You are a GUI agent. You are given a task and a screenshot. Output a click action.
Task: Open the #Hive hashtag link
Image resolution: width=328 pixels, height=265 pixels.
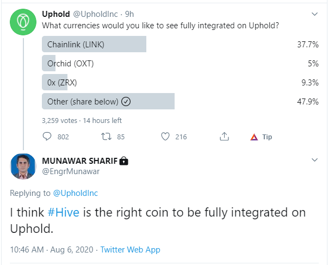[64, 212]
